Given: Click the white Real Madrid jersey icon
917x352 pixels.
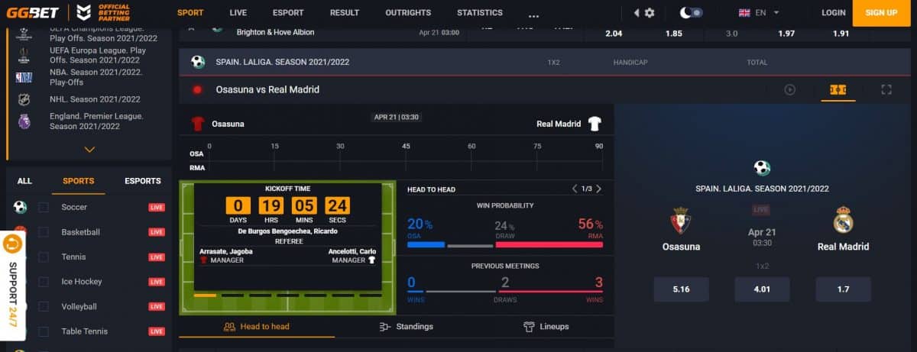Looking at the screenshot, I should tap(595, 124).
